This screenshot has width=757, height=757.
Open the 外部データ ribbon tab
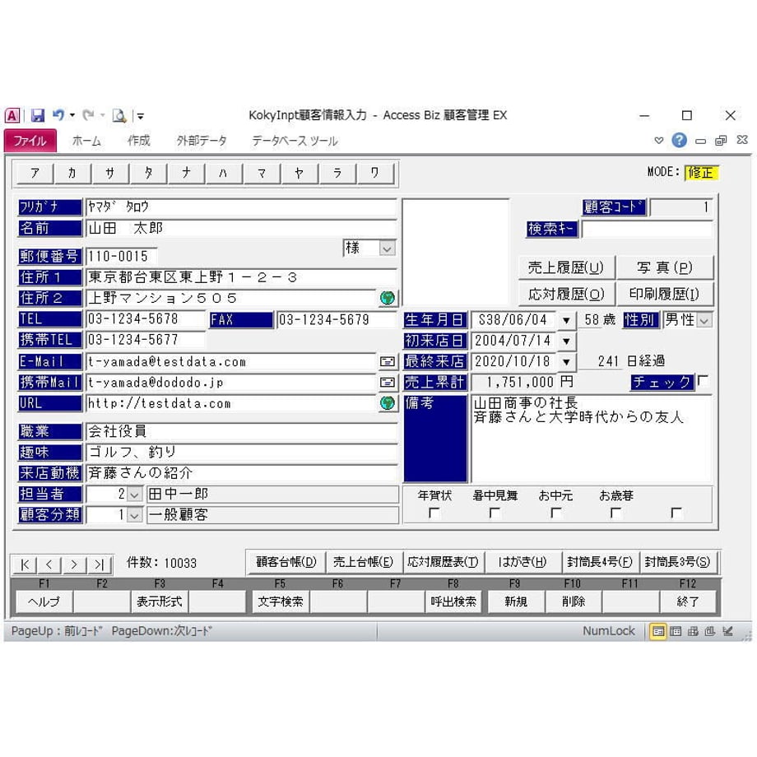202,141
